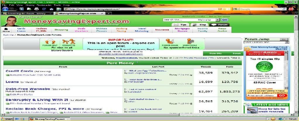Open the Loans forum
299x121 pixels.
pos(12,82)
